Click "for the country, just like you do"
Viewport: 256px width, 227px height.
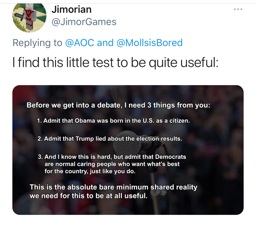90,171
